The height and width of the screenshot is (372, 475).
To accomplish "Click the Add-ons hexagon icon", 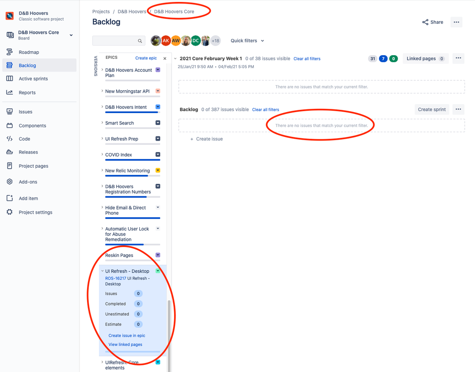I will [10, 181].
